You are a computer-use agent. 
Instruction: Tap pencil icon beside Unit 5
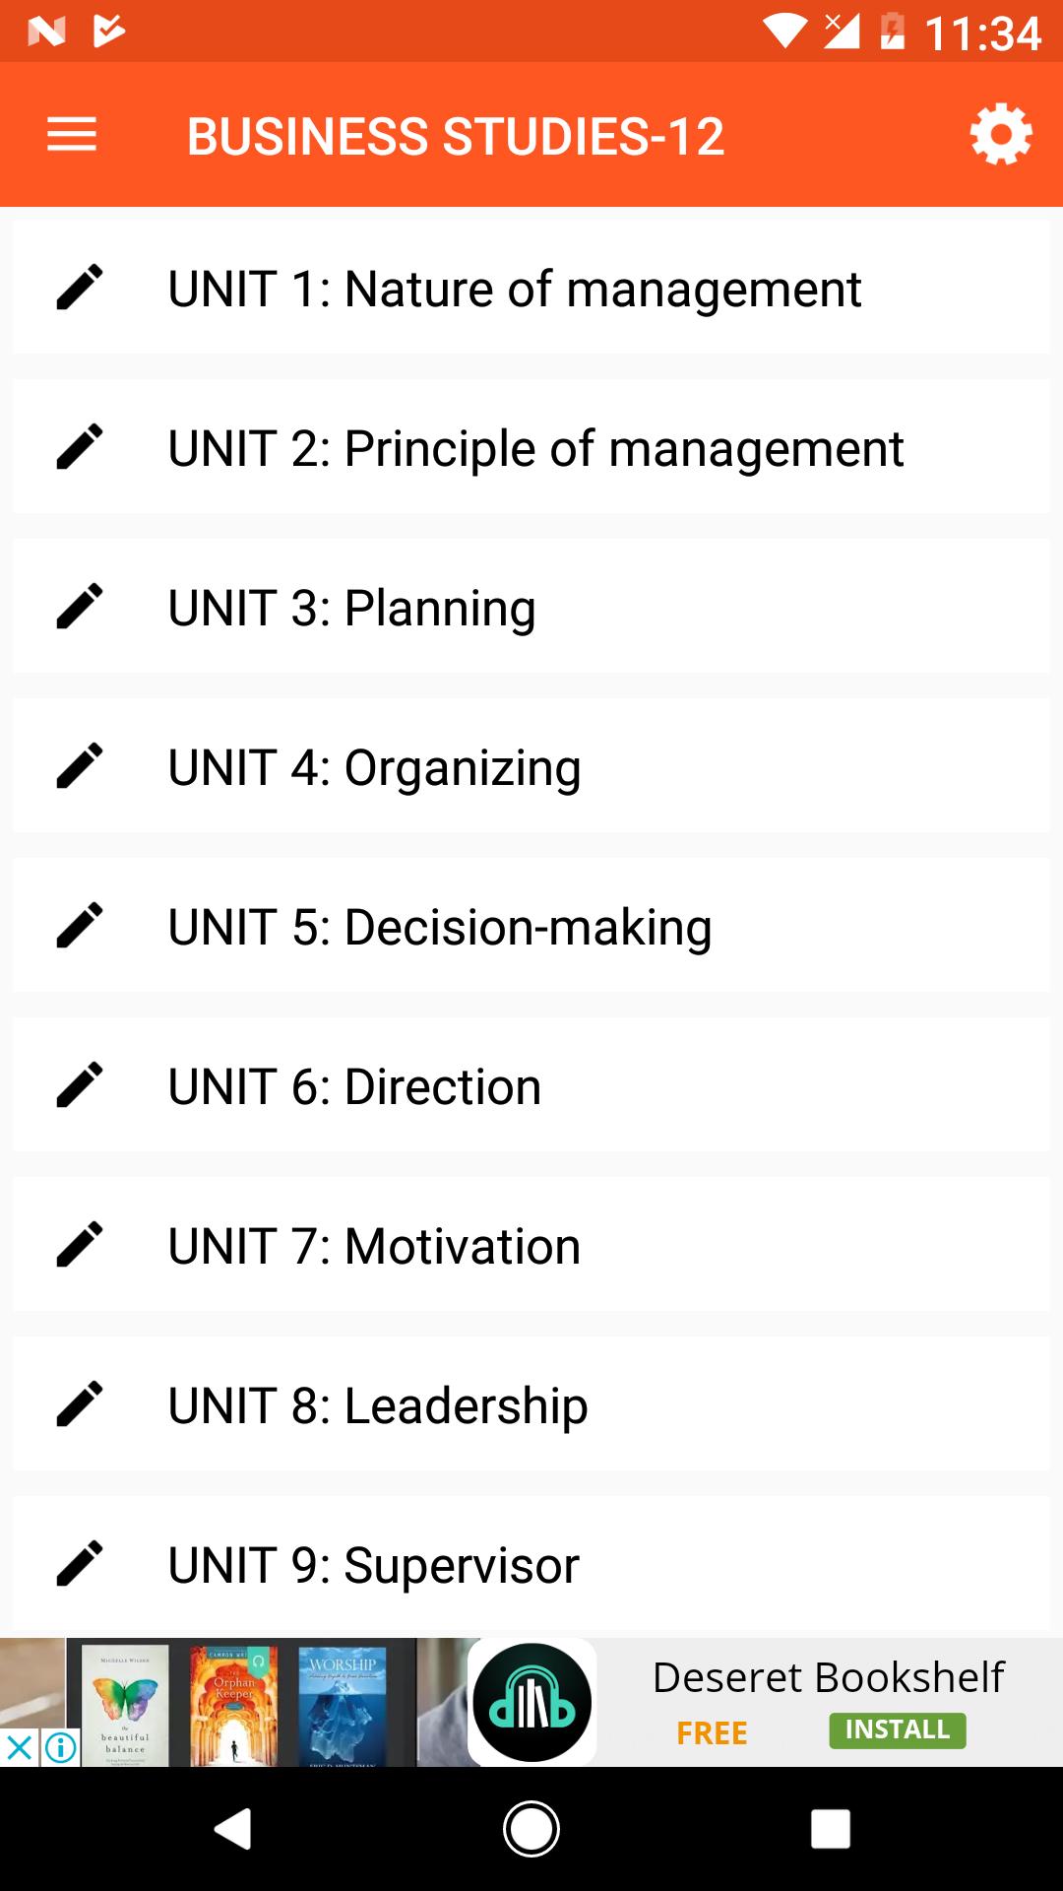[x=80, y=926]
